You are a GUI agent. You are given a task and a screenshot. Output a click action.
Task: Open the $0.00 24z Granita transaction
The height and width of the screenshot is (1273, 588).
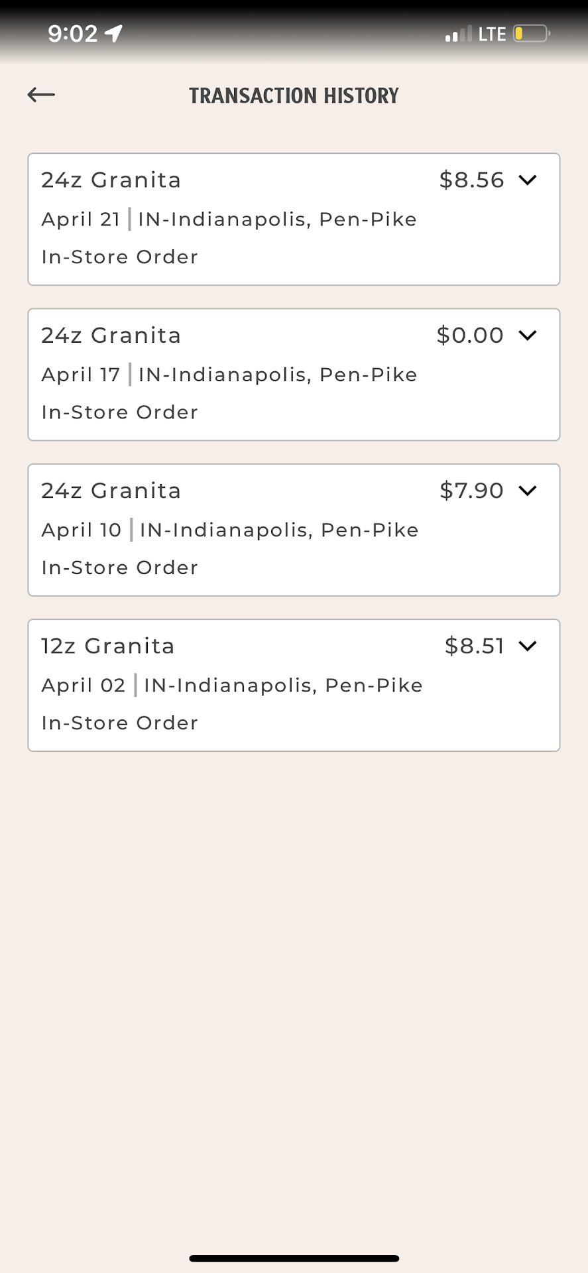[x=294, y=375]
